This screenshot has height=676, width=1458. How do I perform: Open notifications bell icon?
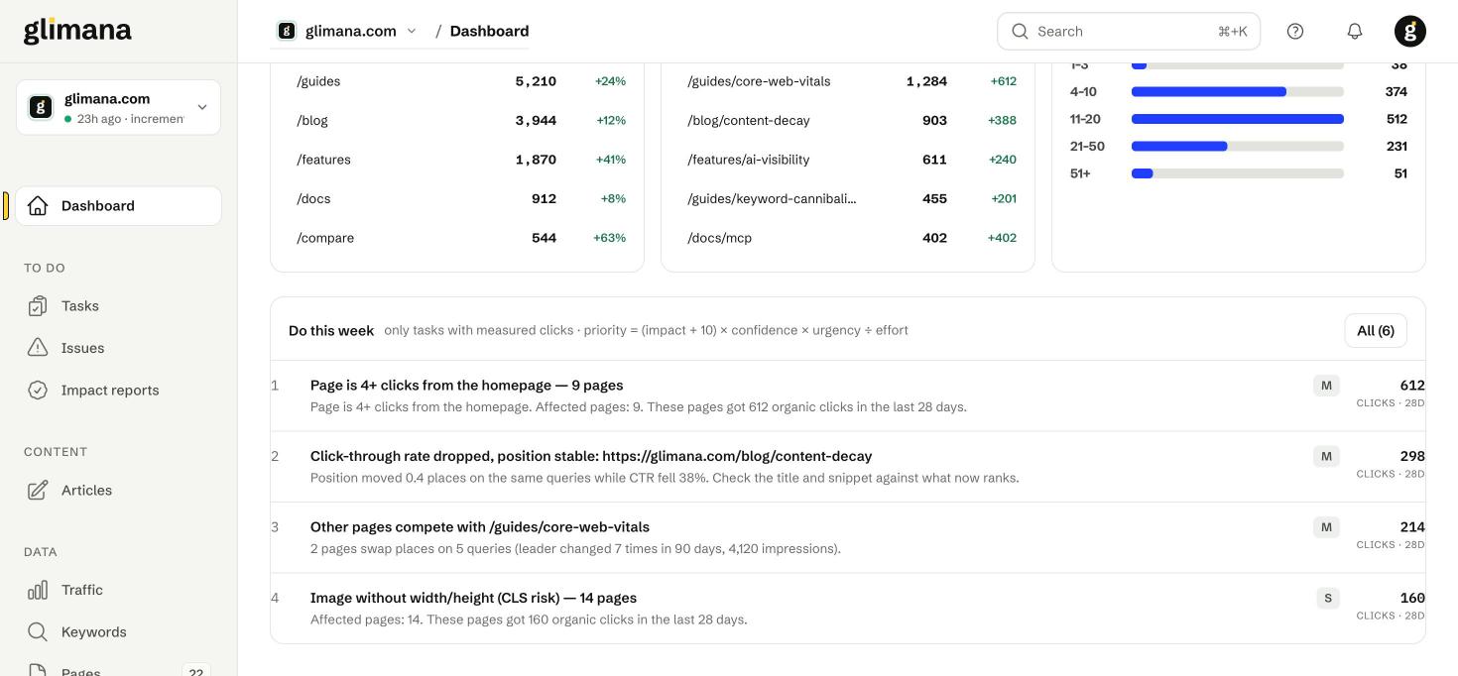[1355, 32]
